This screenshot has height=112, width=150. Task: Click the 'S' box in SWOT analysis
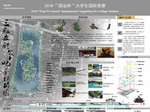point(120,25)
